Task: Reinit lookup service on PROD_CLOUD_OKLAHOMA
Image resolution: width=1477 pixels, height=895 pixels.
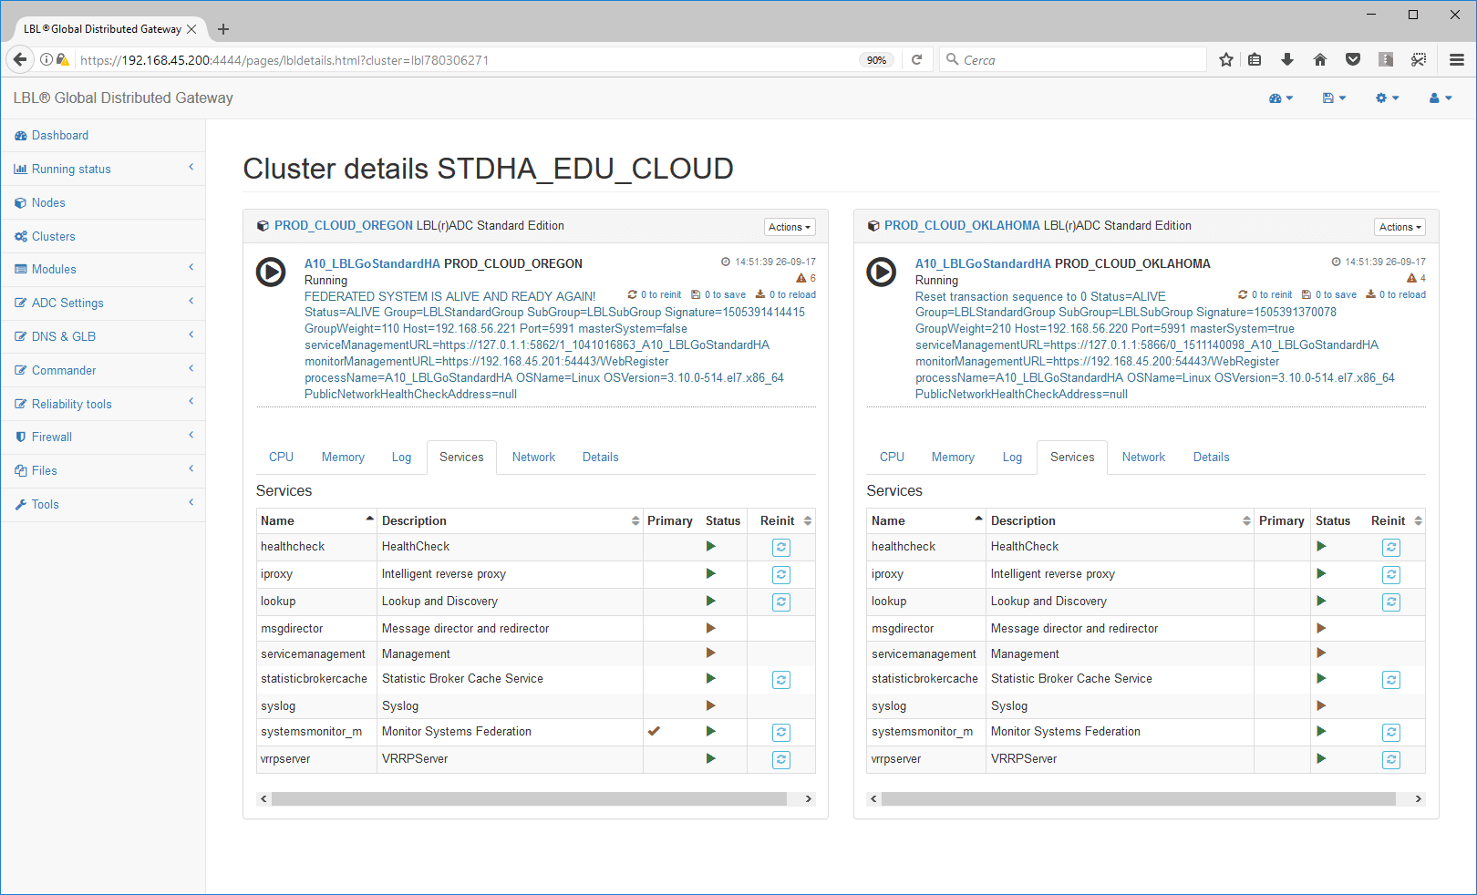Action: pos(1391,602)
